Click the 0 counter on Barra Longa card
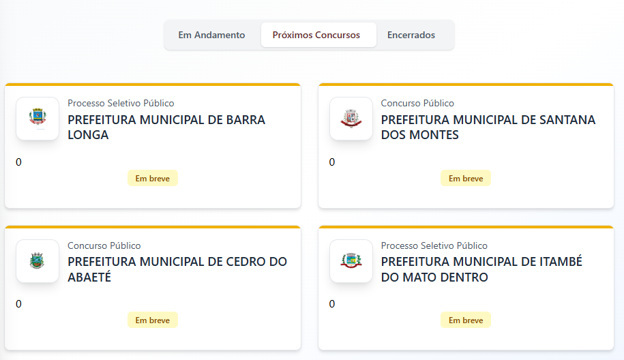Image resolution: width=624 pixels, height=360 pixels. pyautogui.click(x=18, y=162)
